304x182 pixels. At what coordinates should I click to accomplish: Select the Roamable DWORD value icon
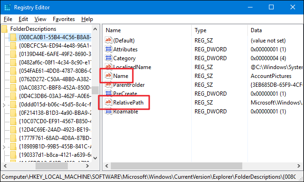tap(109, 111)
